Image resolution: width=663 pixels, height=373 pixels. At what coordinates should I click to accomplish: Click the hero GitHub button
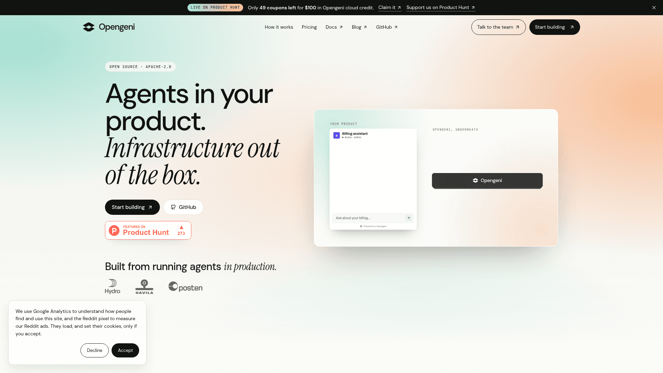pos(183,207)
